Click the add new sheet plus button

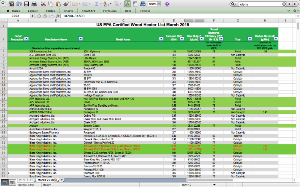pos(62,180)
